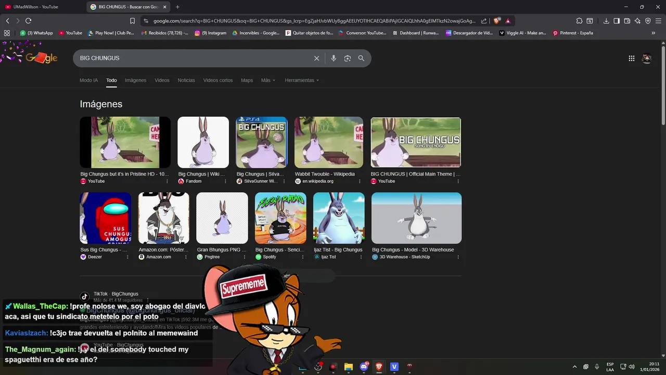Click the share page icon
Viewport: 666px width, 375px height.
coord(484,21)
